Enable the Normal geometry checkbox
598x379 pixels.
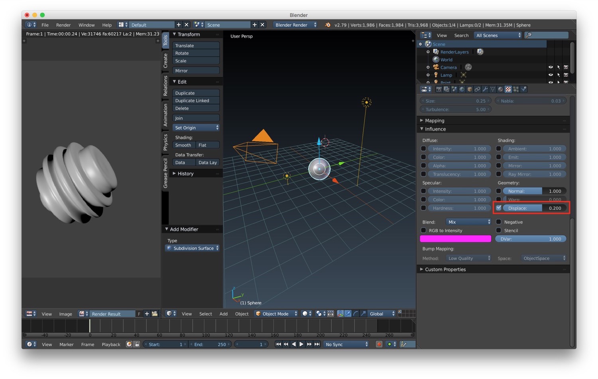498,191
